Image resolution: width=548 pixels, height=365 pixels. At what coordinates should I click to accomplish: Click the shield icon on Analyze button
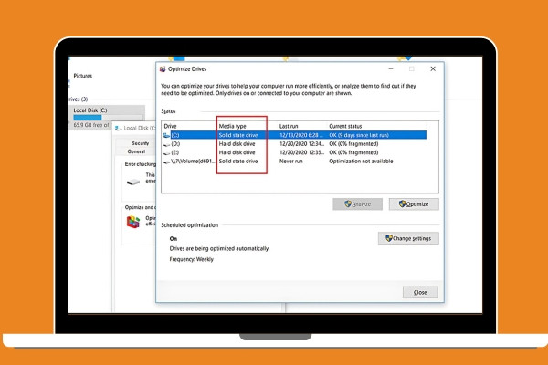[x=348, y=203]
